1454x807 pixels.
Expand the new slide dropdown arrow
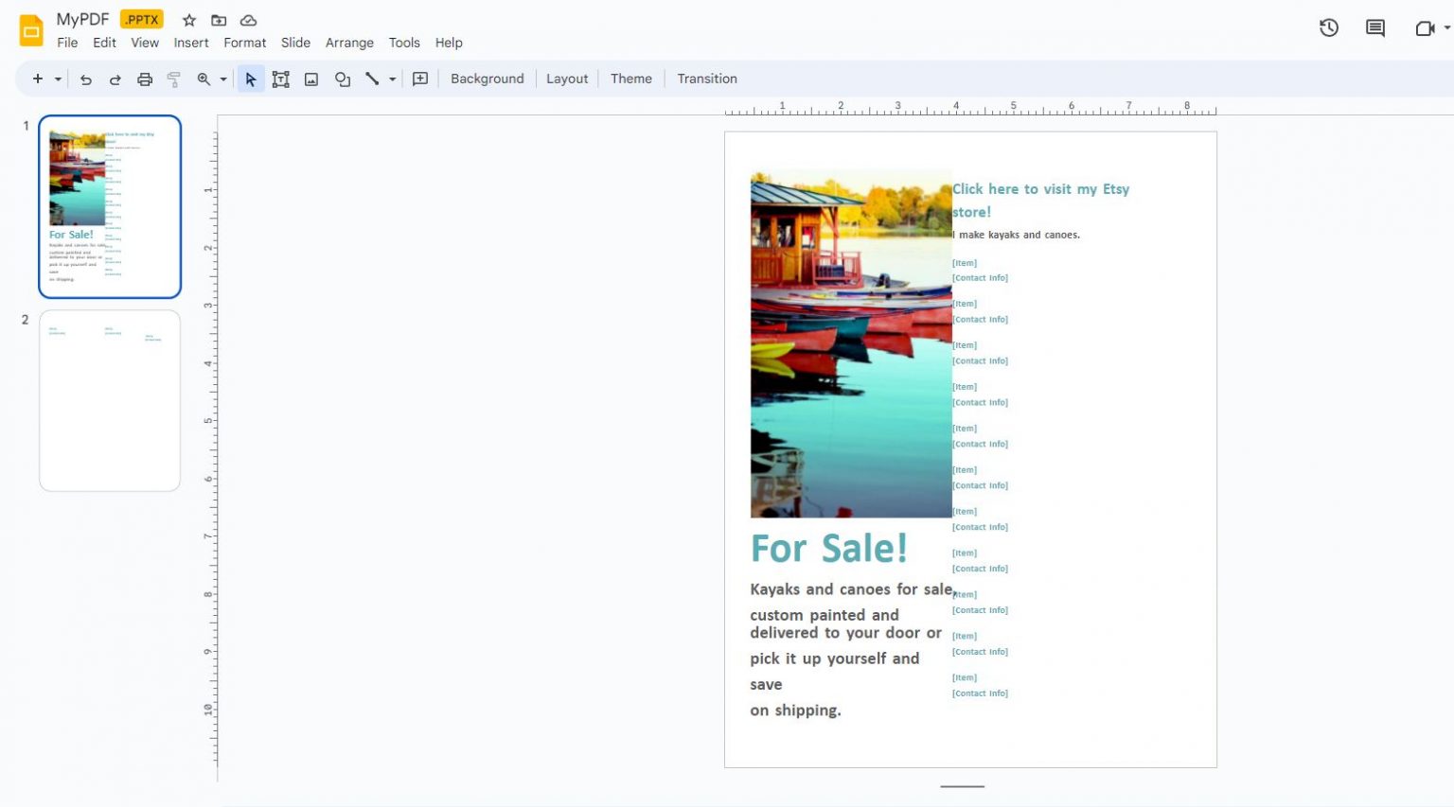(x=58, y=79)
